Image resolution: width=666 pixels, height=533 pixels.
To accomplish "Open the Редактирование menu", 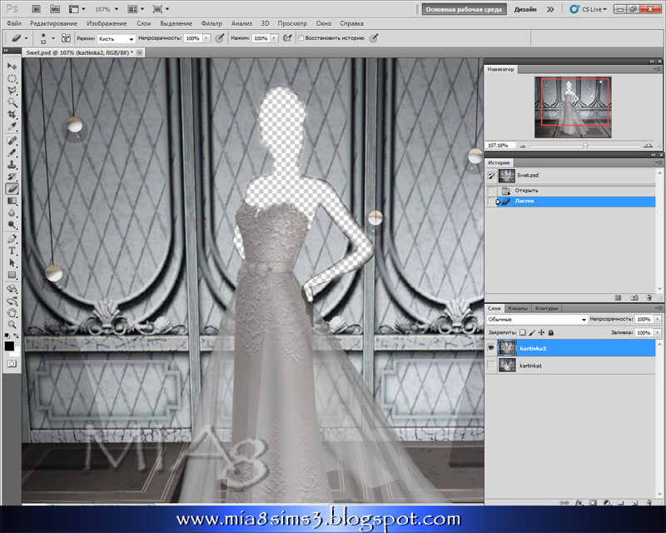I will tap(53, 24).
